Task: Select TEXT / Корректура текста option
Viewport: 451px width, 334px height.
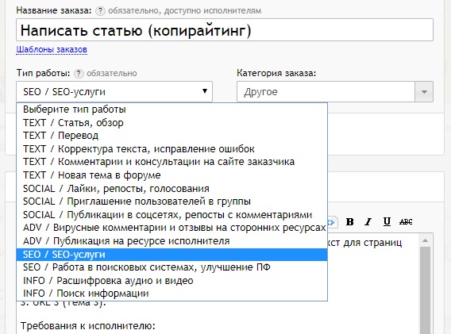Action: [172, 149]
